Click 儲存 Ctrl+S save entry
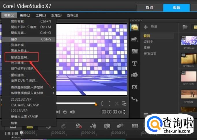The width and height of the screenshot is (197, 140). pos(29,39)
